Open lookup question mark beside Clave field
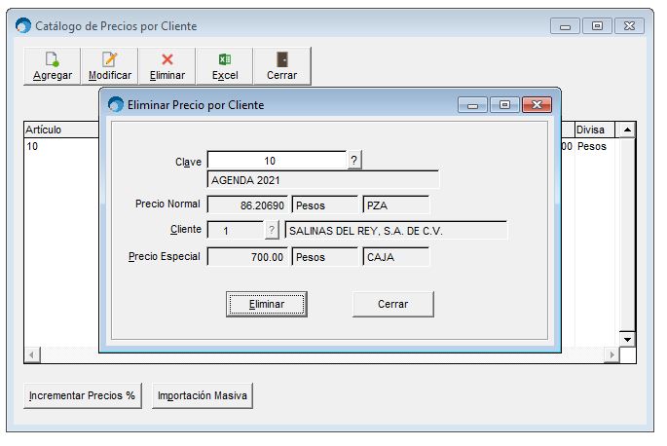The image size is (667, 446). pos(353,161)
